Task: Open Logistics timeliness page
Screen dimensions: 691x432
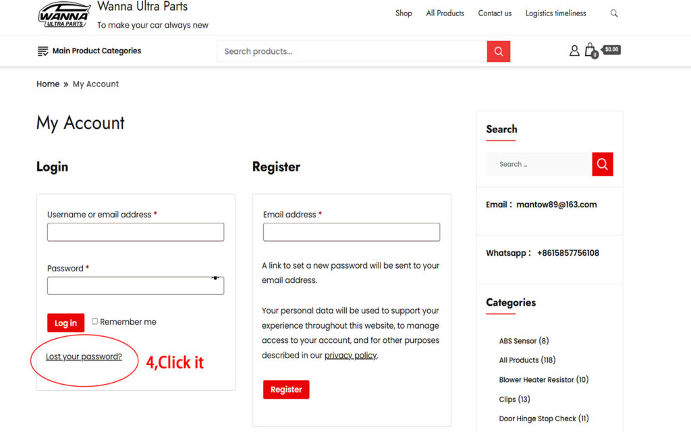Action: tap(555, 13)
